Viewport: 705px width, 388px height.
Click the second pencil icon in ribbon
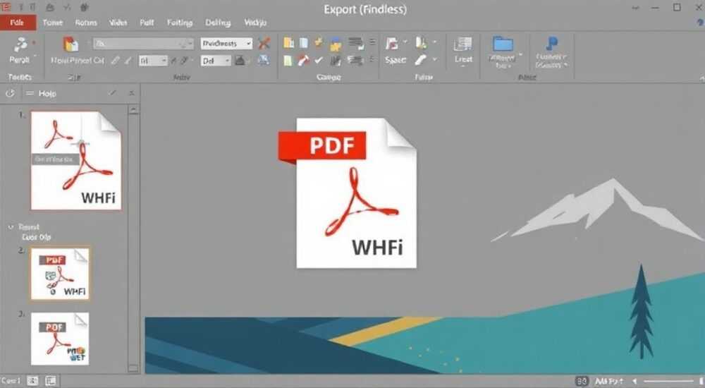coord(128,60)
